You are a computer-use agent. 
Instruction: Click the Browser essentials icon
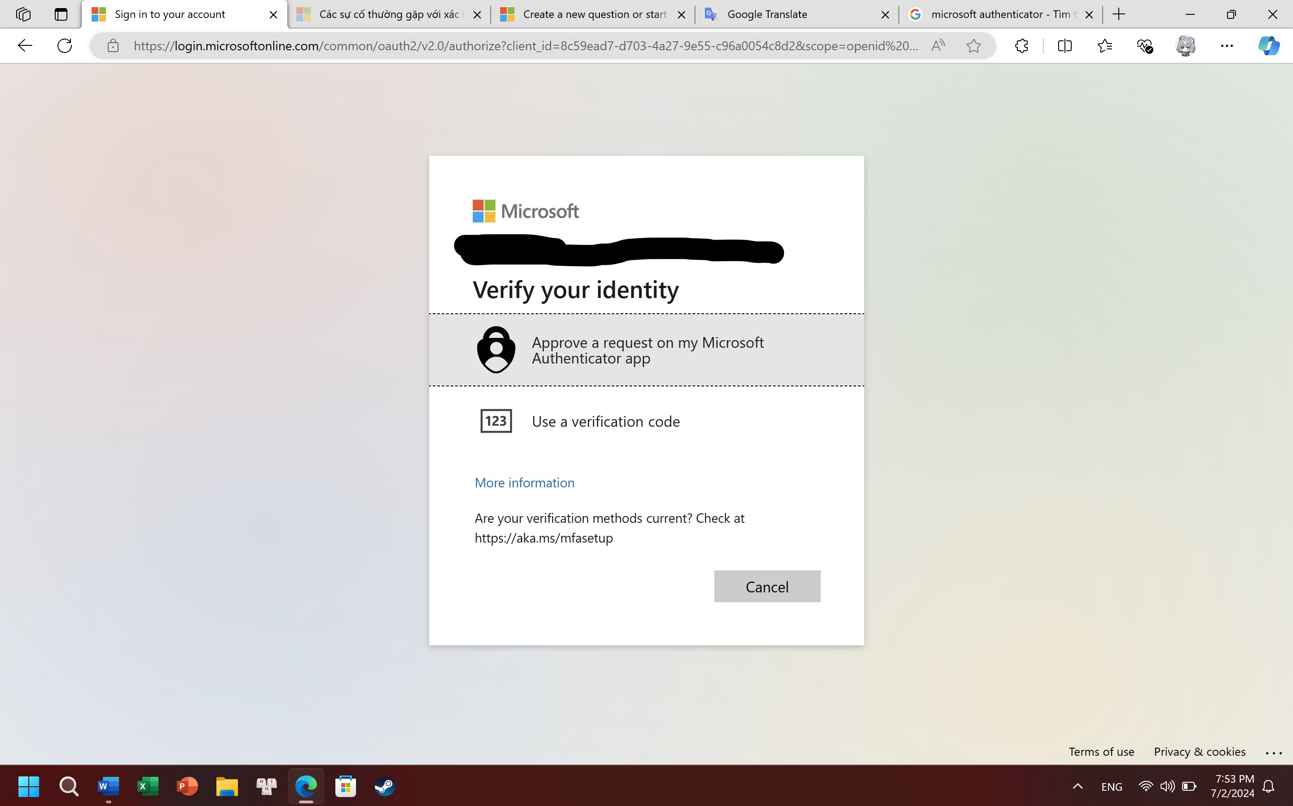click(x=1144, y=46)
